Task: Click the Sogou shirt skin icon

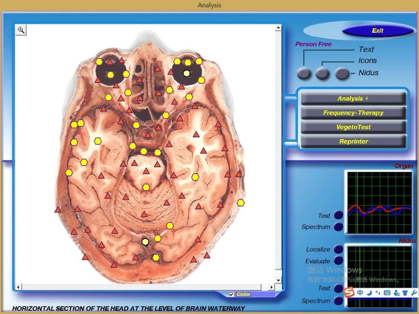Action: [405, 293]
